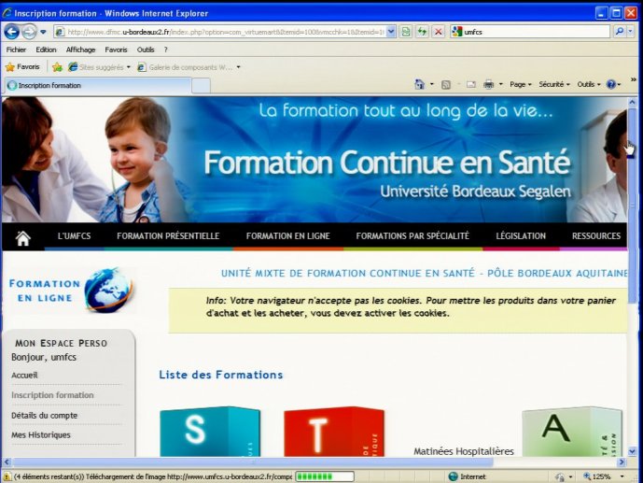Open Sites suggérés favorites link
Image resolution: width=643 pixels, height=483 pixels.
pos(99,67)
